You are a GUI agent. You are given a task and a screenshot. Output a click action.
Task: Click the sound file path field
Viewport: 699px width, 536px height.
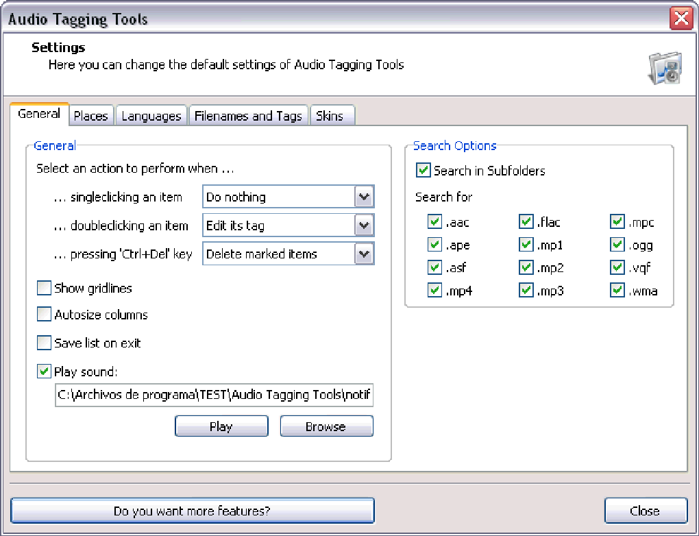[x=214, y=395]
